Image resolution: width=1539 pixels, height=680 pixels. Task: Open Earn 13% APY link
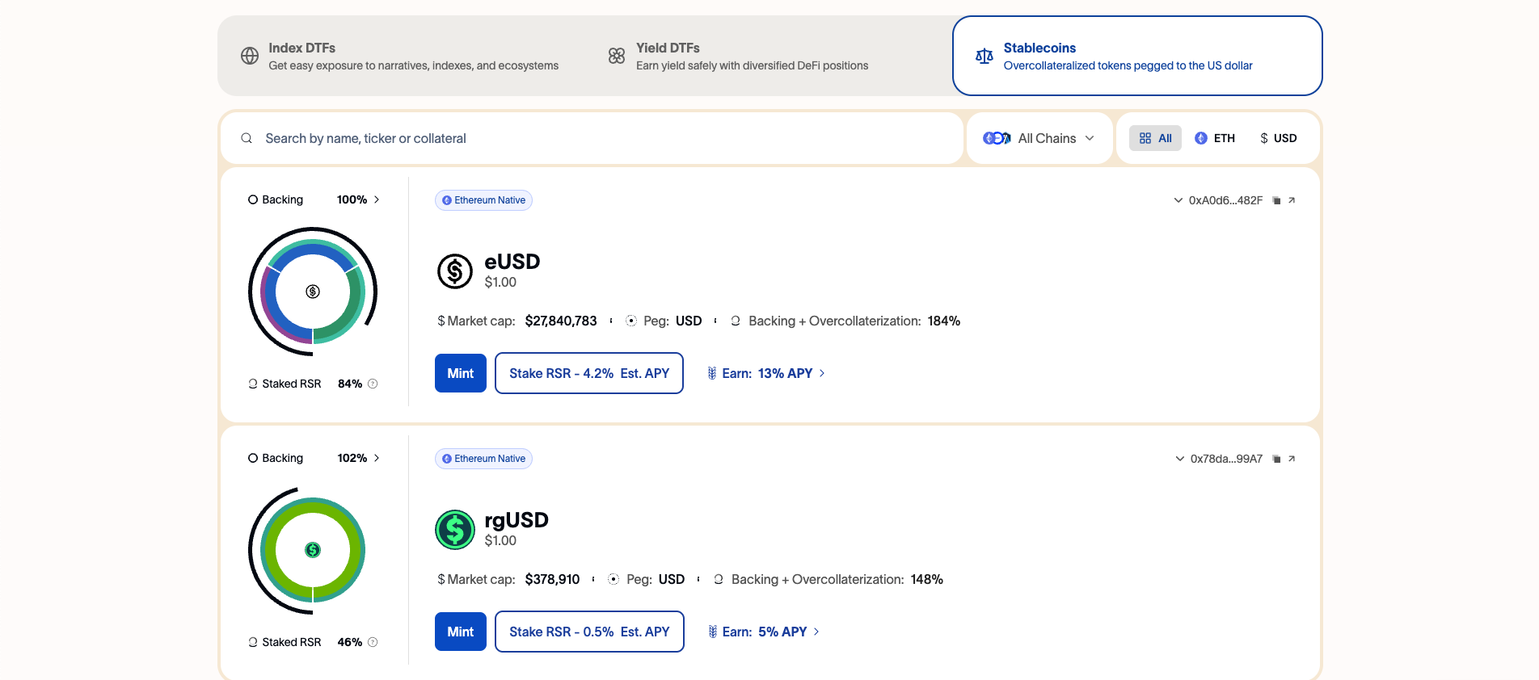tap(766, 373)
